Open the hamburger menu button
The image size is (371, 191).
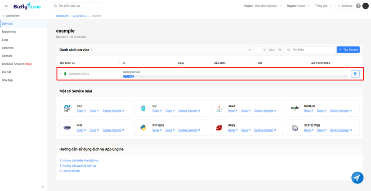pos(6,6)
